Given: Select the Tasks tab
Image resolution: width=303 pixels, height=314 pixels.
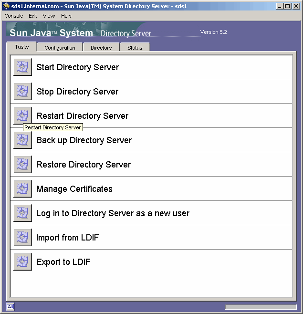Looking at the screenshot, I should (x=22, y=47).
